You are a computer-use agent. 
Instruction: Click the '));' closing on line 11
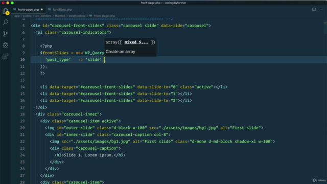tap(43, 67)
